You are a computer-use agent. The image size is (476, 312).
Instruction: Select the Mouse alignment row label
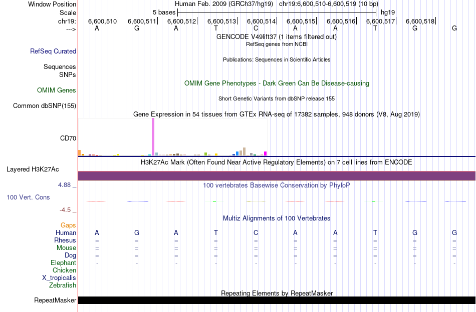coord(66,248)
